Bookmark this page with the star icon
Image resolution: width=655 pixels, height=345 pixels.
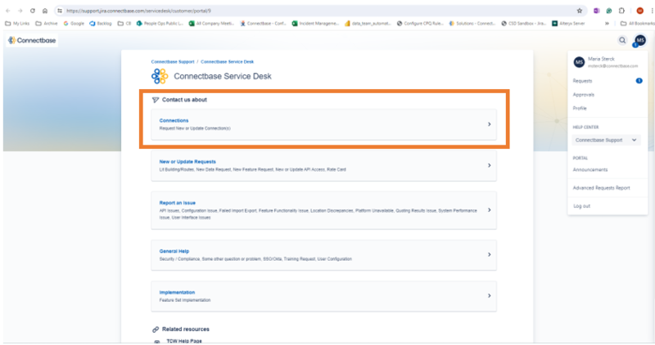[x=580, y=11]
